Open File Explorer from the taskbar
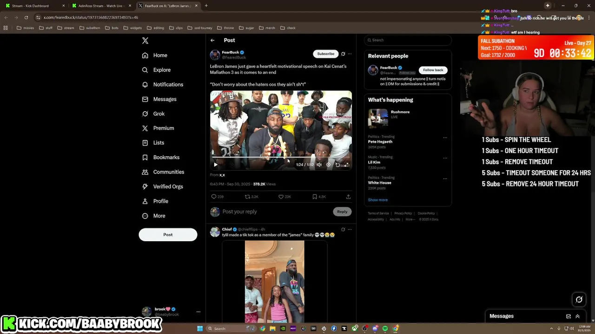 pos(273,328)
